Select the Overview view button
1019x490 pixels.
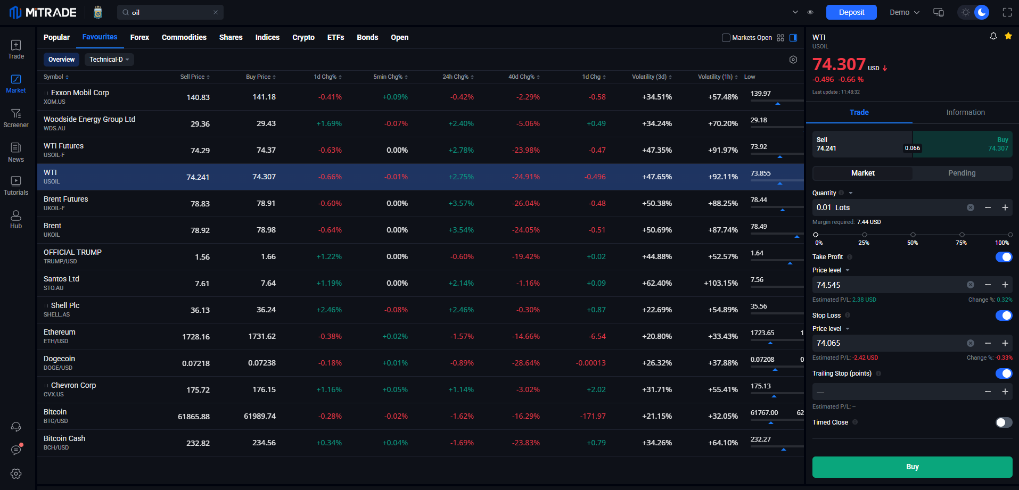[61, 60]
